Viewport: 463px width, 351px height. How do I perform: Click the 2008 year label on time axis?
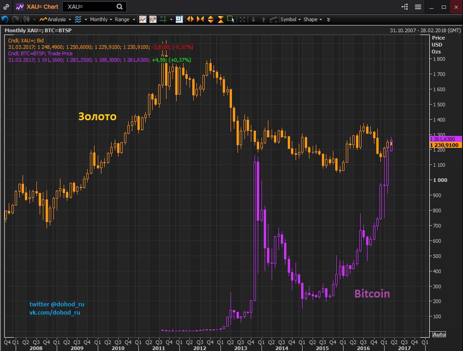36,348
